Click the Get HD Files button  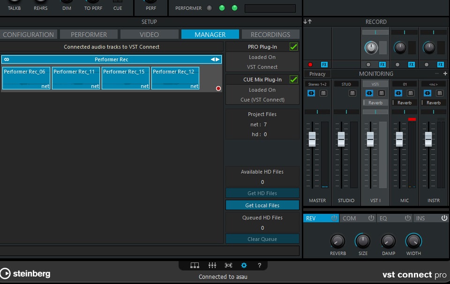pyautogui.click(x=262, y=193)
